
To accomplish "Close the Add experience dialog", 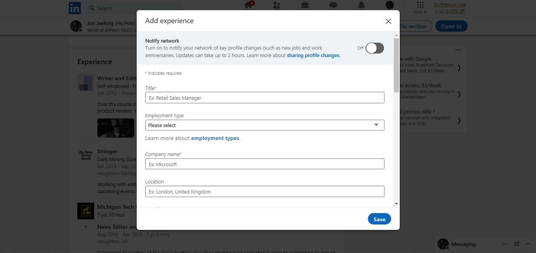I will 388,21.
